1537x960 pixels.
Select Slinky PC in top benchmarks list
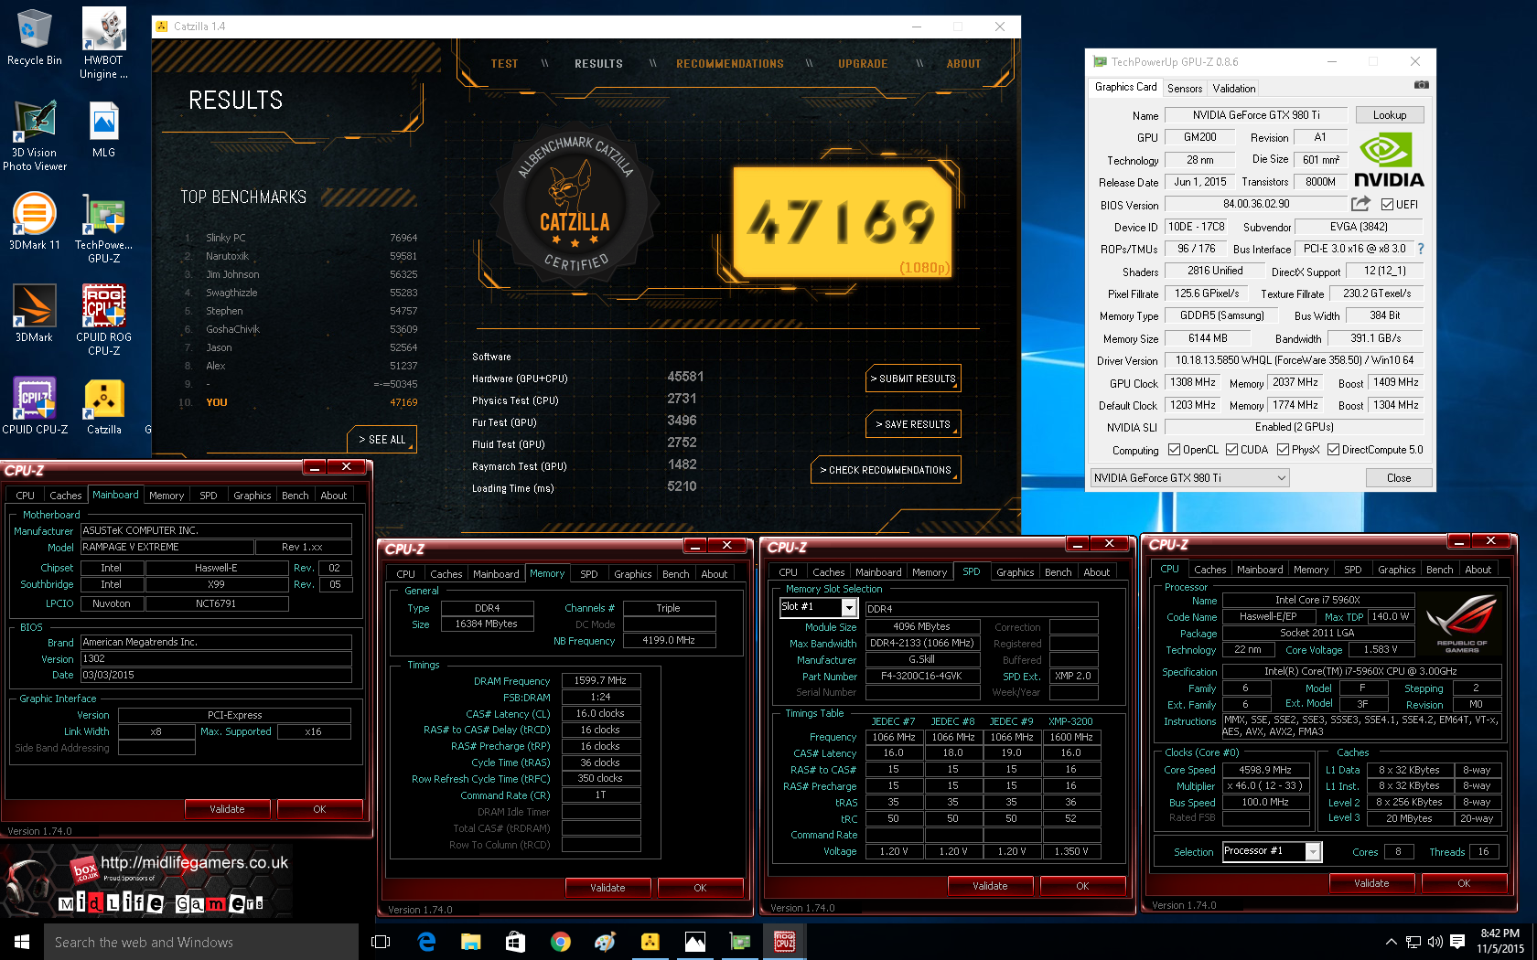point(301,238)
